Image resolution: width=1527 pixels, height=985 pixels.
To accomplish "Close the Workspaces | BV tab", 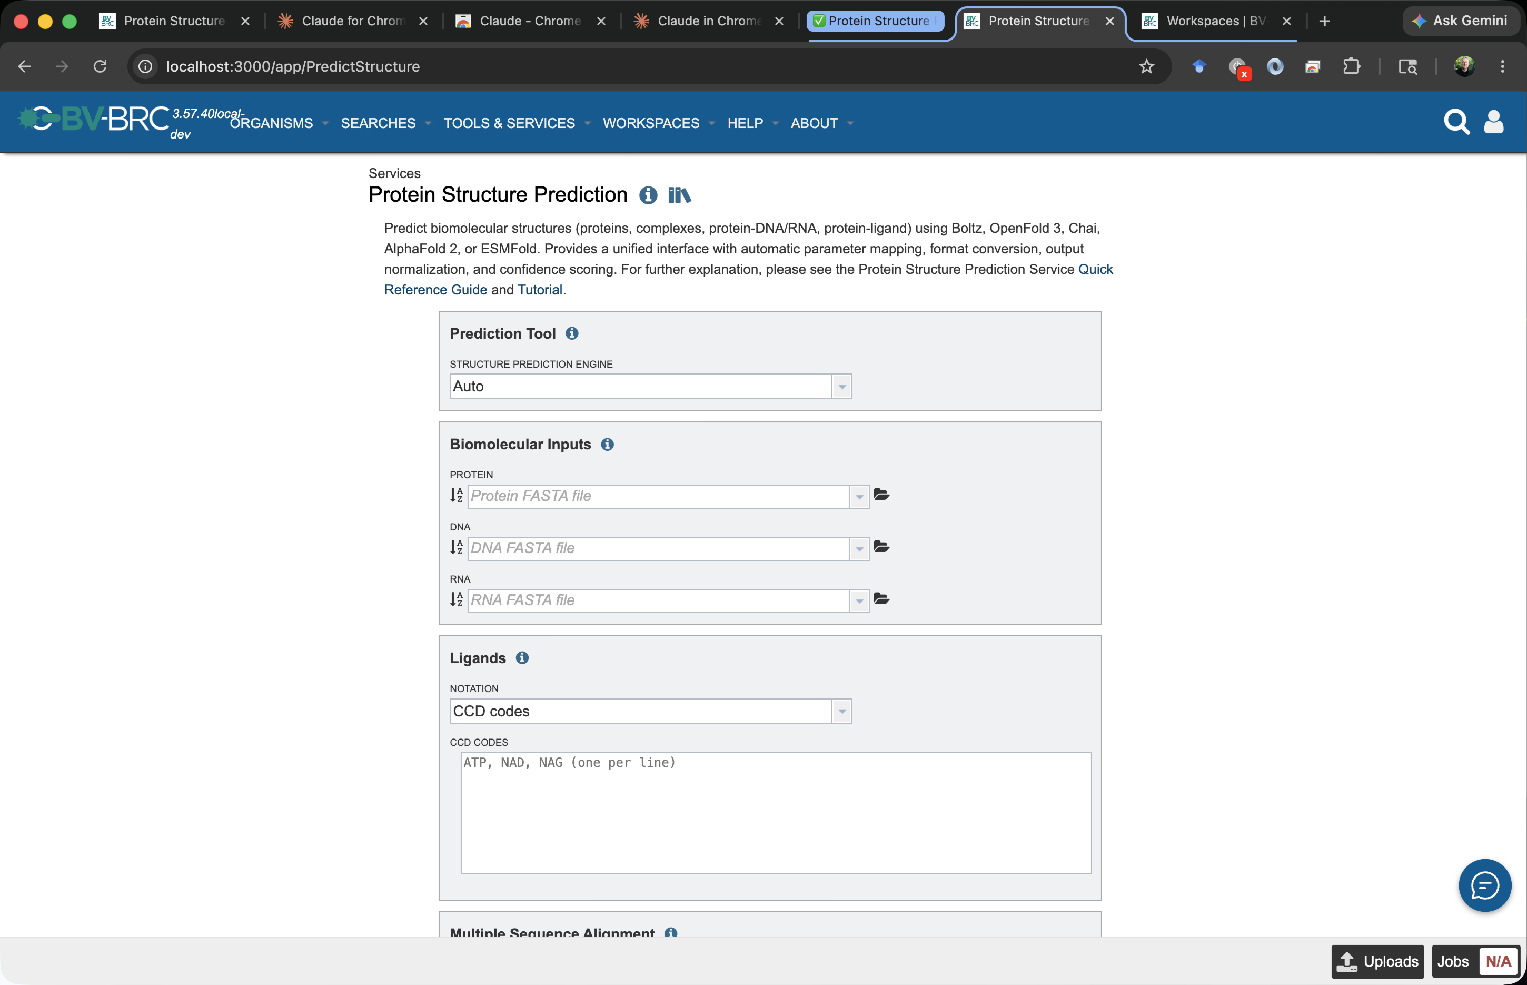I will 1287,21.
